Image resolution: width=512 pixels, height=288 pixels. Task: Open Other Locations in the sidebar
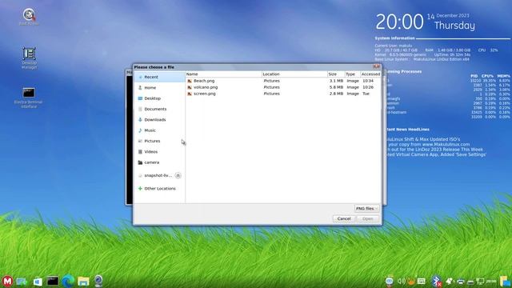click(x=159, y=189)
